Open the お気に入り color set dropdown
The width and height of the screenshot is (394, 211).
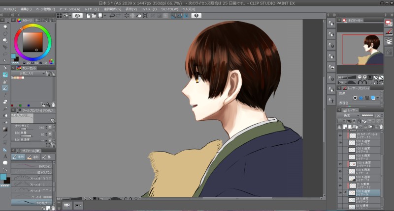pyautogui.click(x=28, y=74)
